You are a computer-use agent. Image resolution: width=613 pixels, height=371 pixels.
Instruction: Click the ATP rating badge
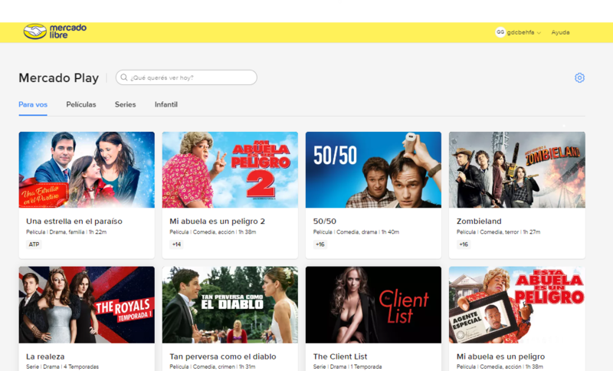pyautogui.click(x=34, y=245)
